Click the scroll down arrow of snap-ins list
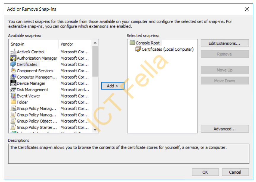The height and width of the screenshot is (182, 256). 95,130
